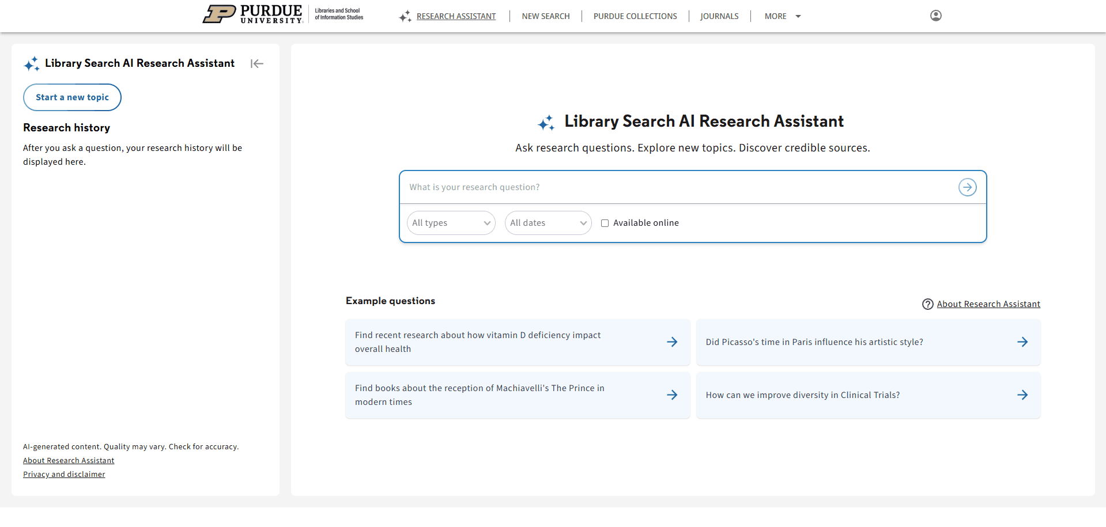Submit the research question with arrow button
1106x527 pixels.
pyautogui.click(x=967, y=187)
